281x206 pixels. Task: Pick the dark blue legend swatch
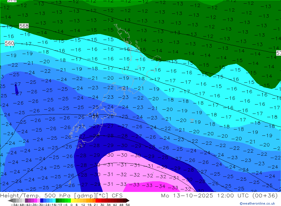click(x=42, y=201)
